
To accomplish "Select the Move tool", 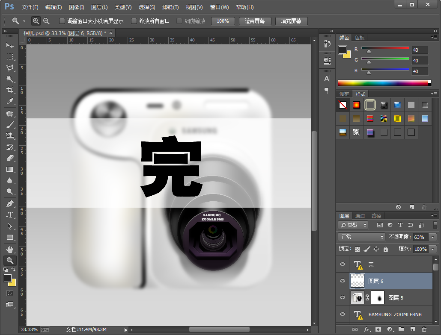I will point(10,45).
